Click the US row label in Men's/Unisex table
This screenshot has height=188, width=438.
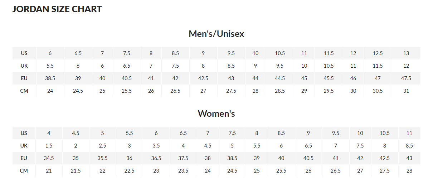click(24, 53)
